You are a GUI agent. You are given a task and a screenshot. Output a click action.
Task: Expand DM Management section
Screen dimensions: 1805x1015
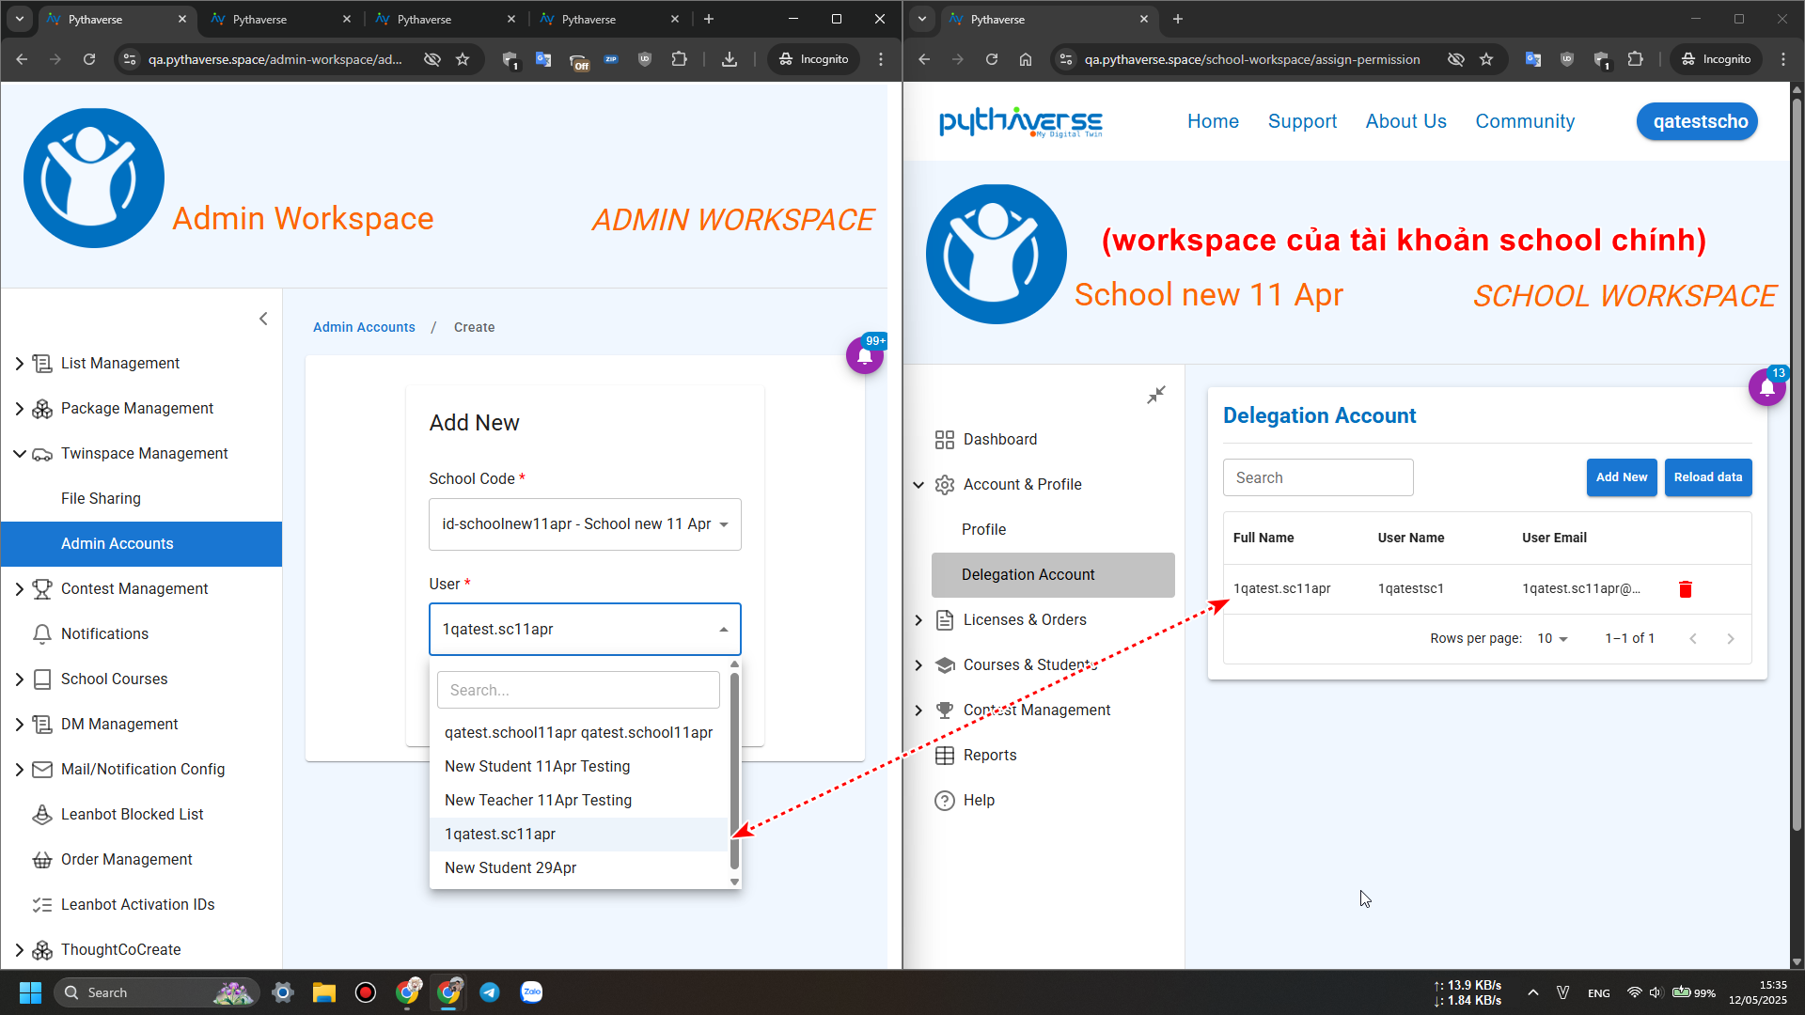click(x=19, y=725)
